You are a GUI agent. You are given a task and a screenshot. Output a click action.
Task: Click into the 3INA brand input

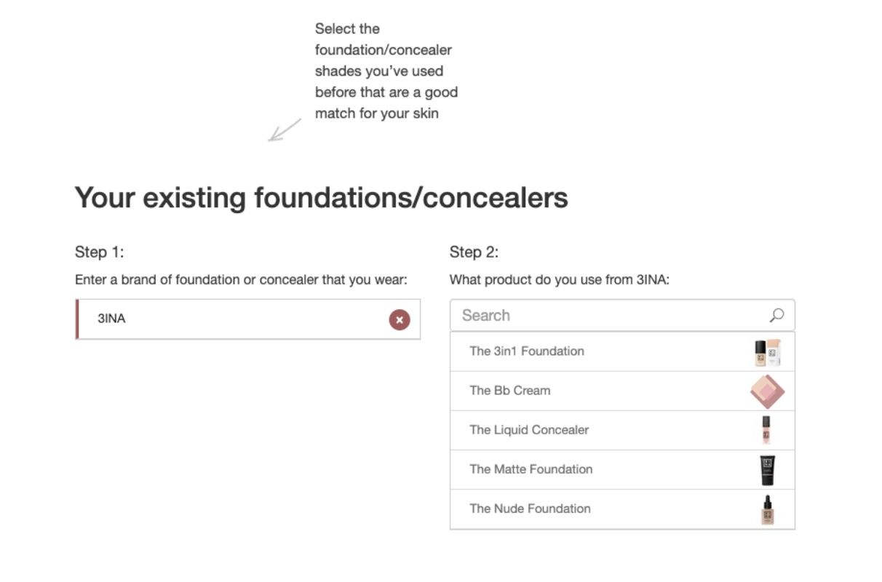pos(247,319)
